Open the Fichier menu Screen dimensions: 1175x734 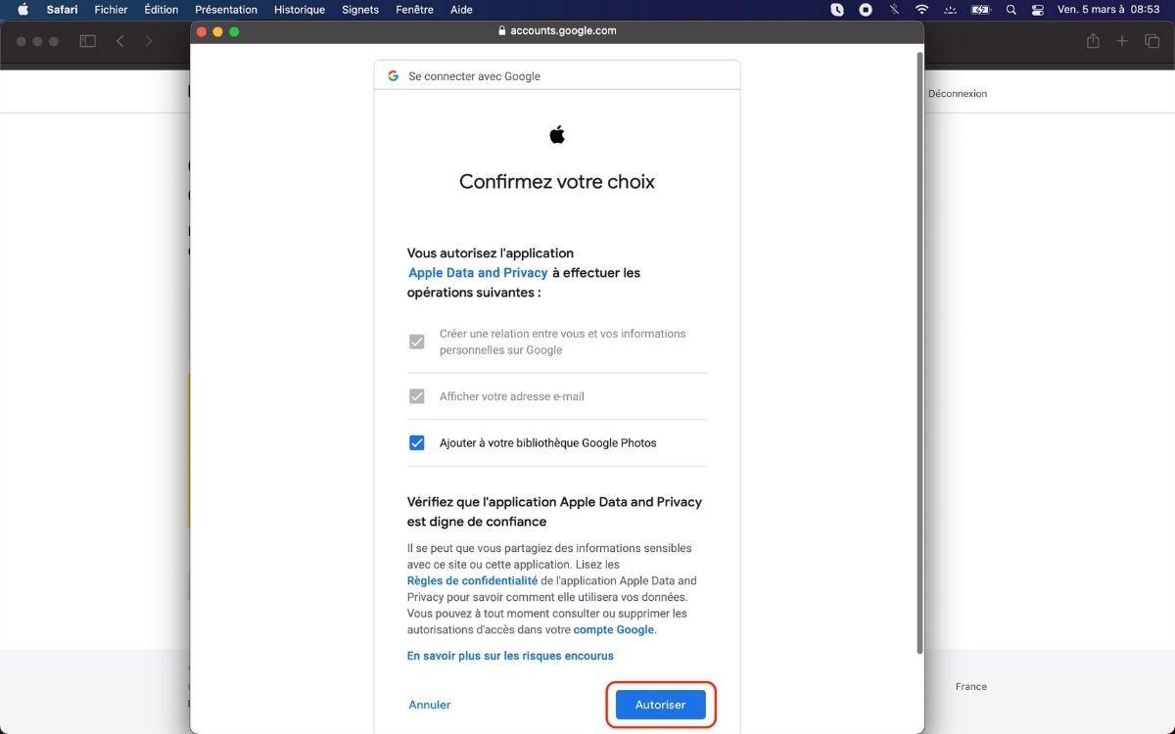(112, 10)
